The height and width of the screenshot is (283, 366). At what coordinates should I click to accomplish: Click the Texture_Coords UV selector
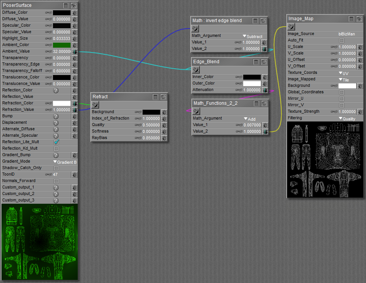[343, 73]
